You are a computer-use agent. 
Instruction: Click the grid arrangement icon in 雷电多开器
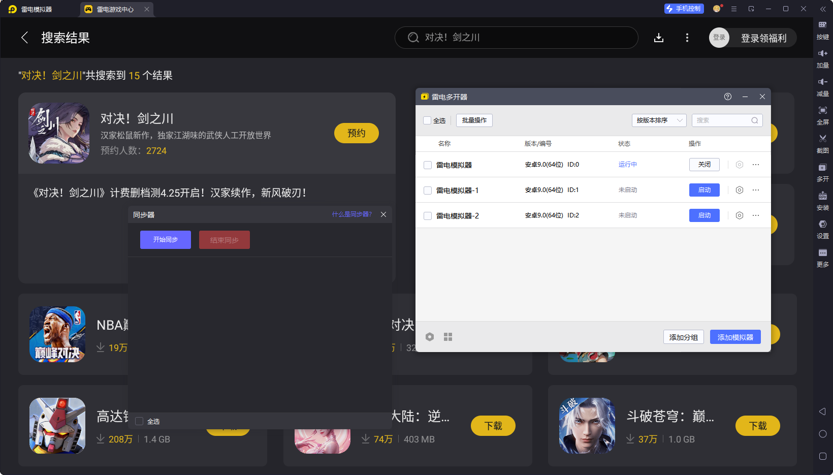[x=448, y=337]
